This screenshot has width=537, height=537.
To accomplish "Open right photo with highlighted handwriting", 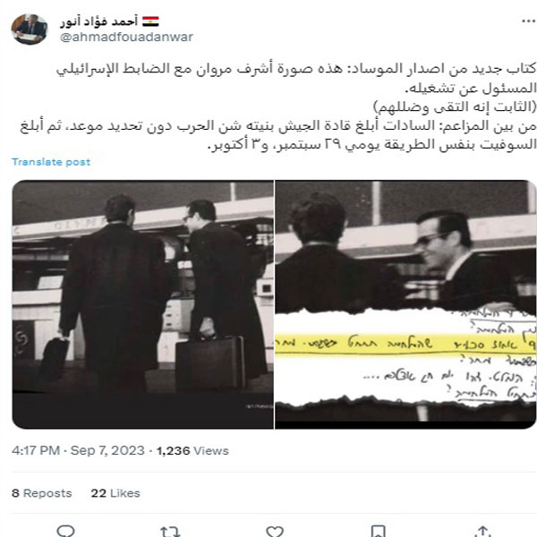I will point(405,304).
